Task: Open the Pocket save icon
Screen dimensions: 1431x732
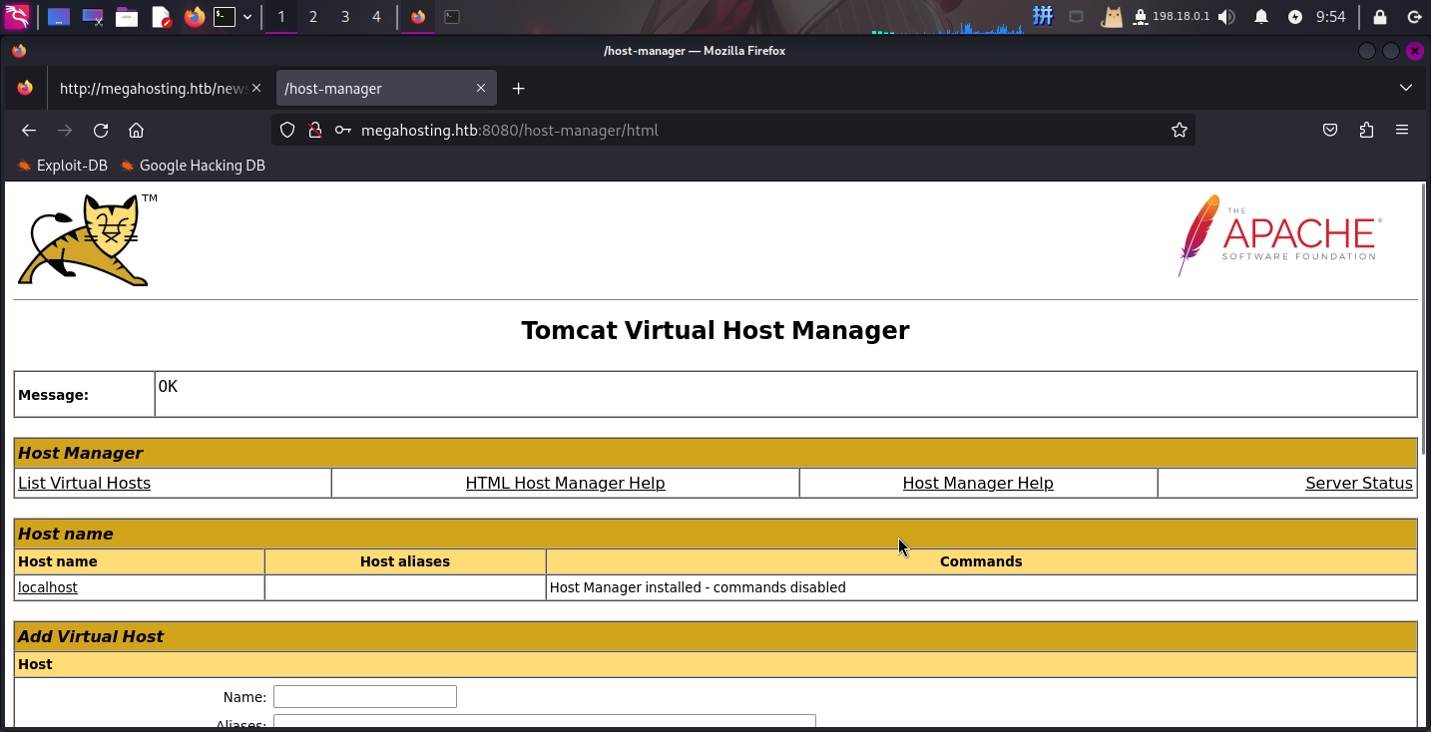Action: click(1330, 131)
